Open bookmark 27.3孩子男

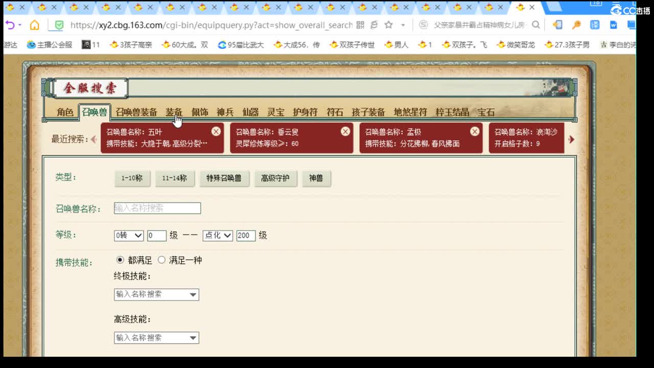[567, 44]
